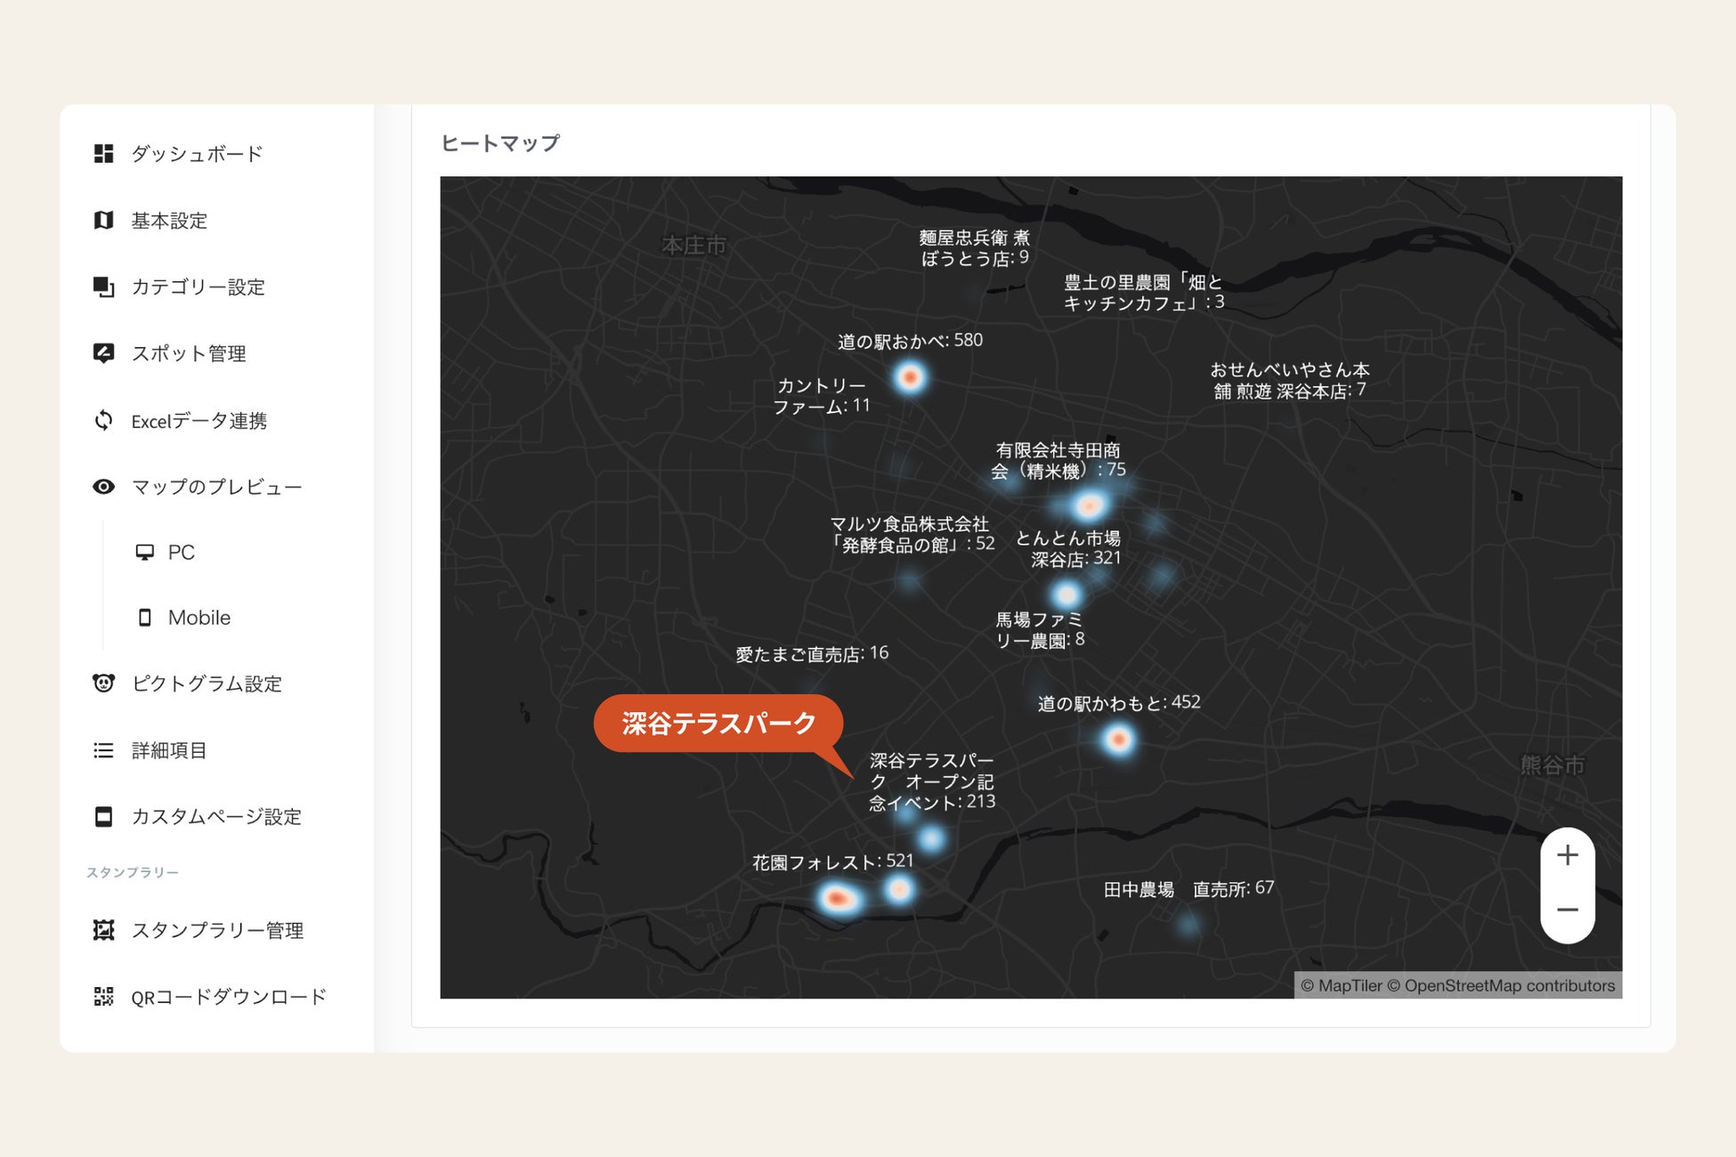Click the 深谷テラスパーク orange callout
This screenshot has width=1736, height=1157.
718,723
